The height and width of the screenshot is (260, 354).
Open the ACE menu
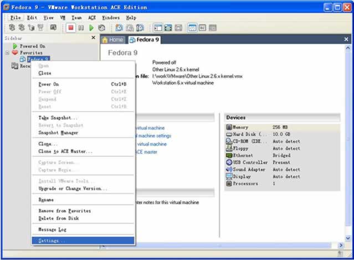point(92,18)
